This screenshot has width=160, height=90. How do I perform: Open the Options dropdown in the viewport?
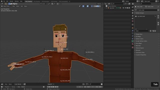100,4
